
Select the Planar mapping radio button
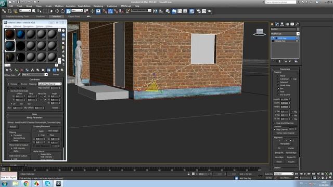point(278,76)
